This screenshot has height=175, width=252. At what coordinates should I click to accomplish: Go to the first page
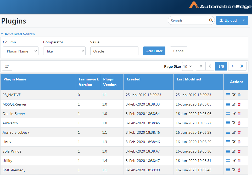pos(201,66)
